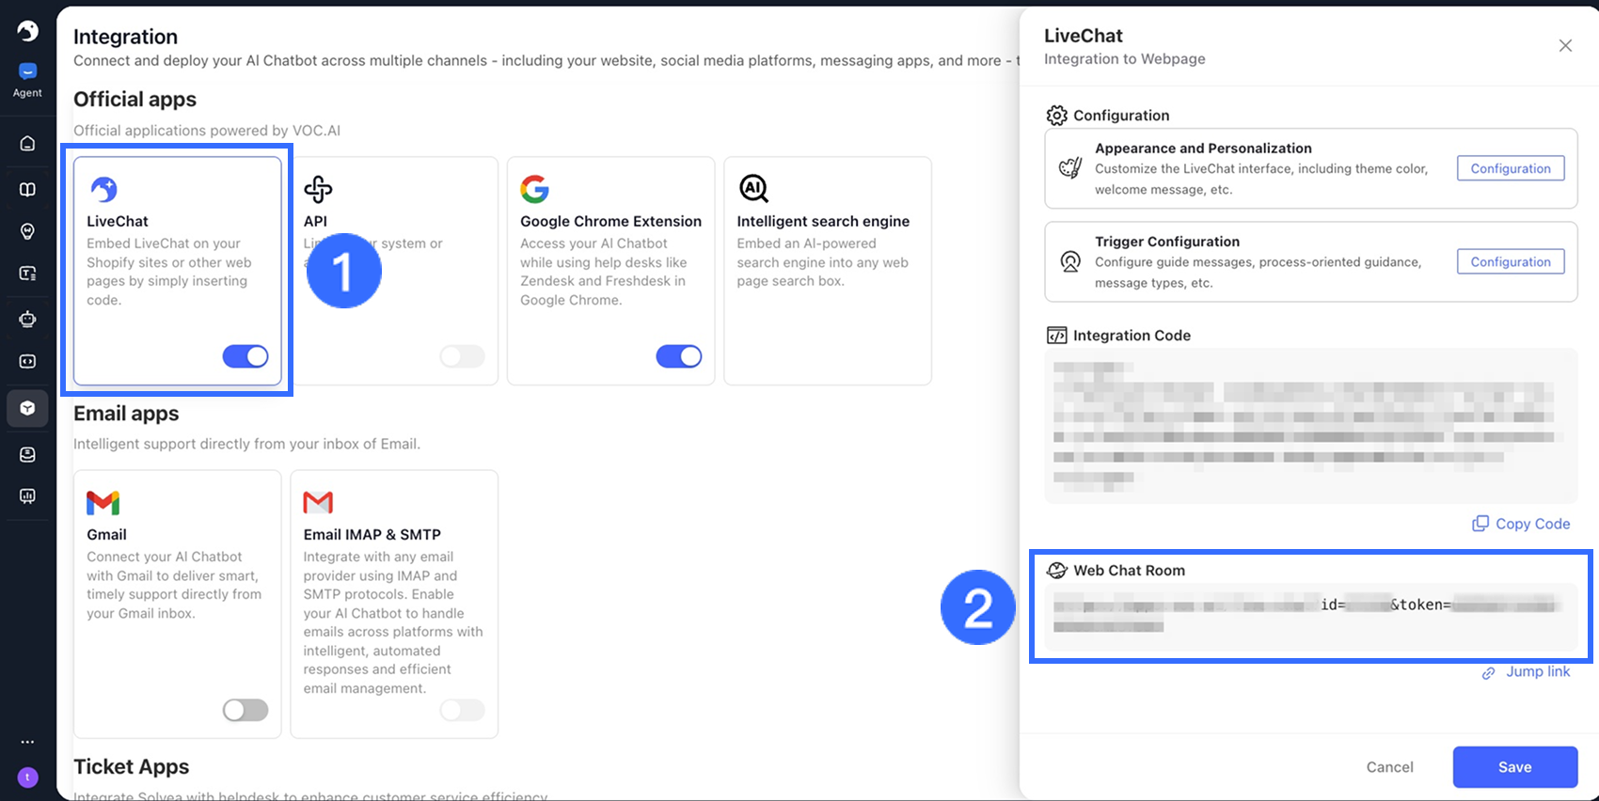1599x801 pixels.
Task: Click the Appearance and Personalization palette icon
Action: click(1070, 168)
